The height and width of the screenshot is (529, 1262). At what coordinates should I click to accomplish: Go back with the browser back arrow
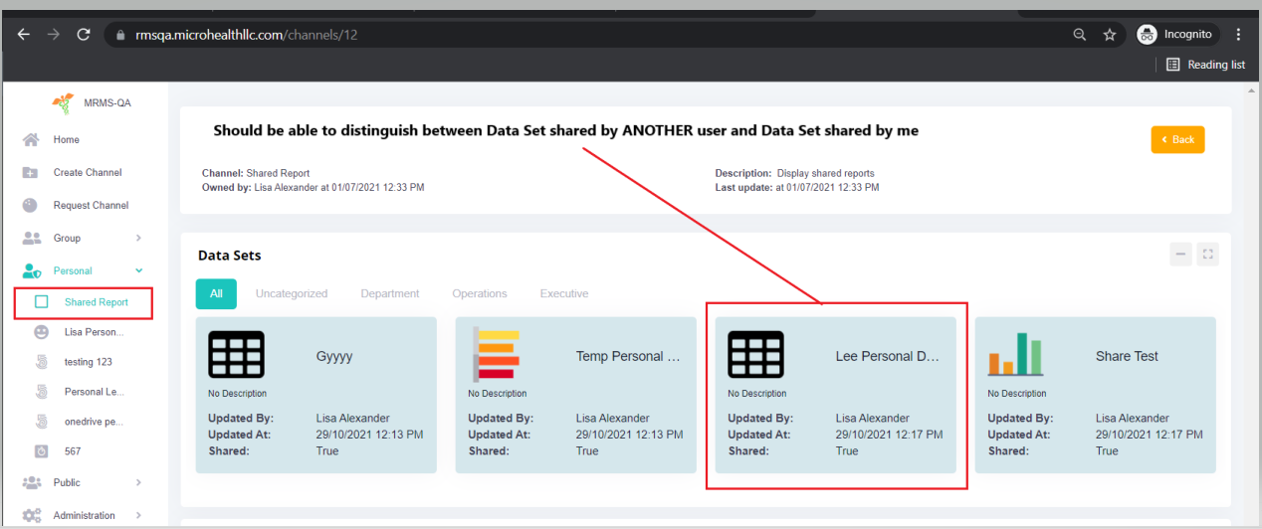click(x=24, y=34)
